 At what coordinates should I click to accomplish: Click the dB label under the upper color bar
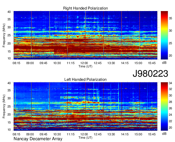click(x=164, y=63)
